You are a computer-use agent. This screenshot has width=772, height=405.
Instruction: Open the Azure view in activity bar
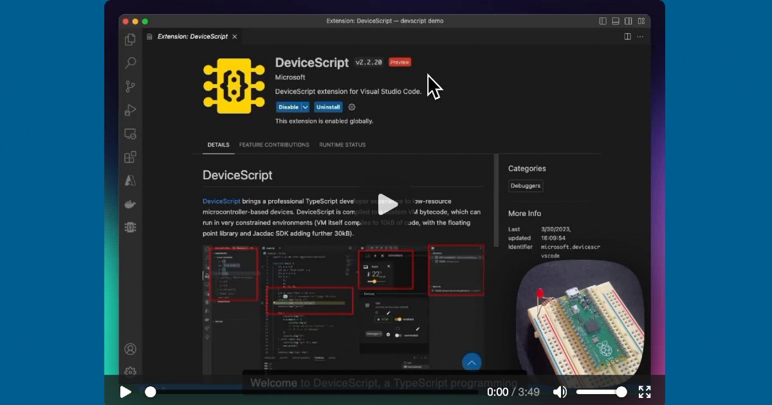point(131,181)
